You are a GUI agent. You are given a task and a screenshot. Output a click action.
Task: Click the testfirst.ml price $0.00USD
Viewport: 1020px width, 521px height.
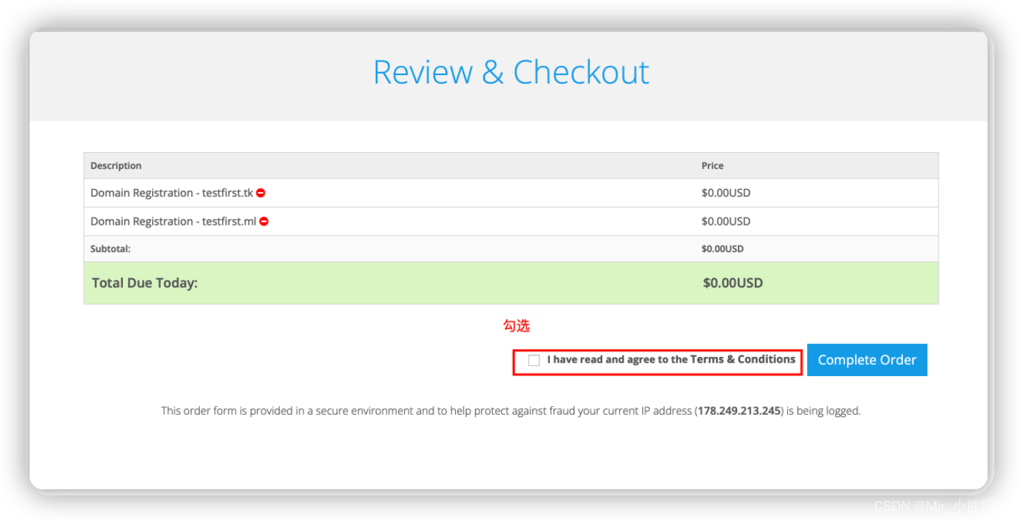coord(726,221)
